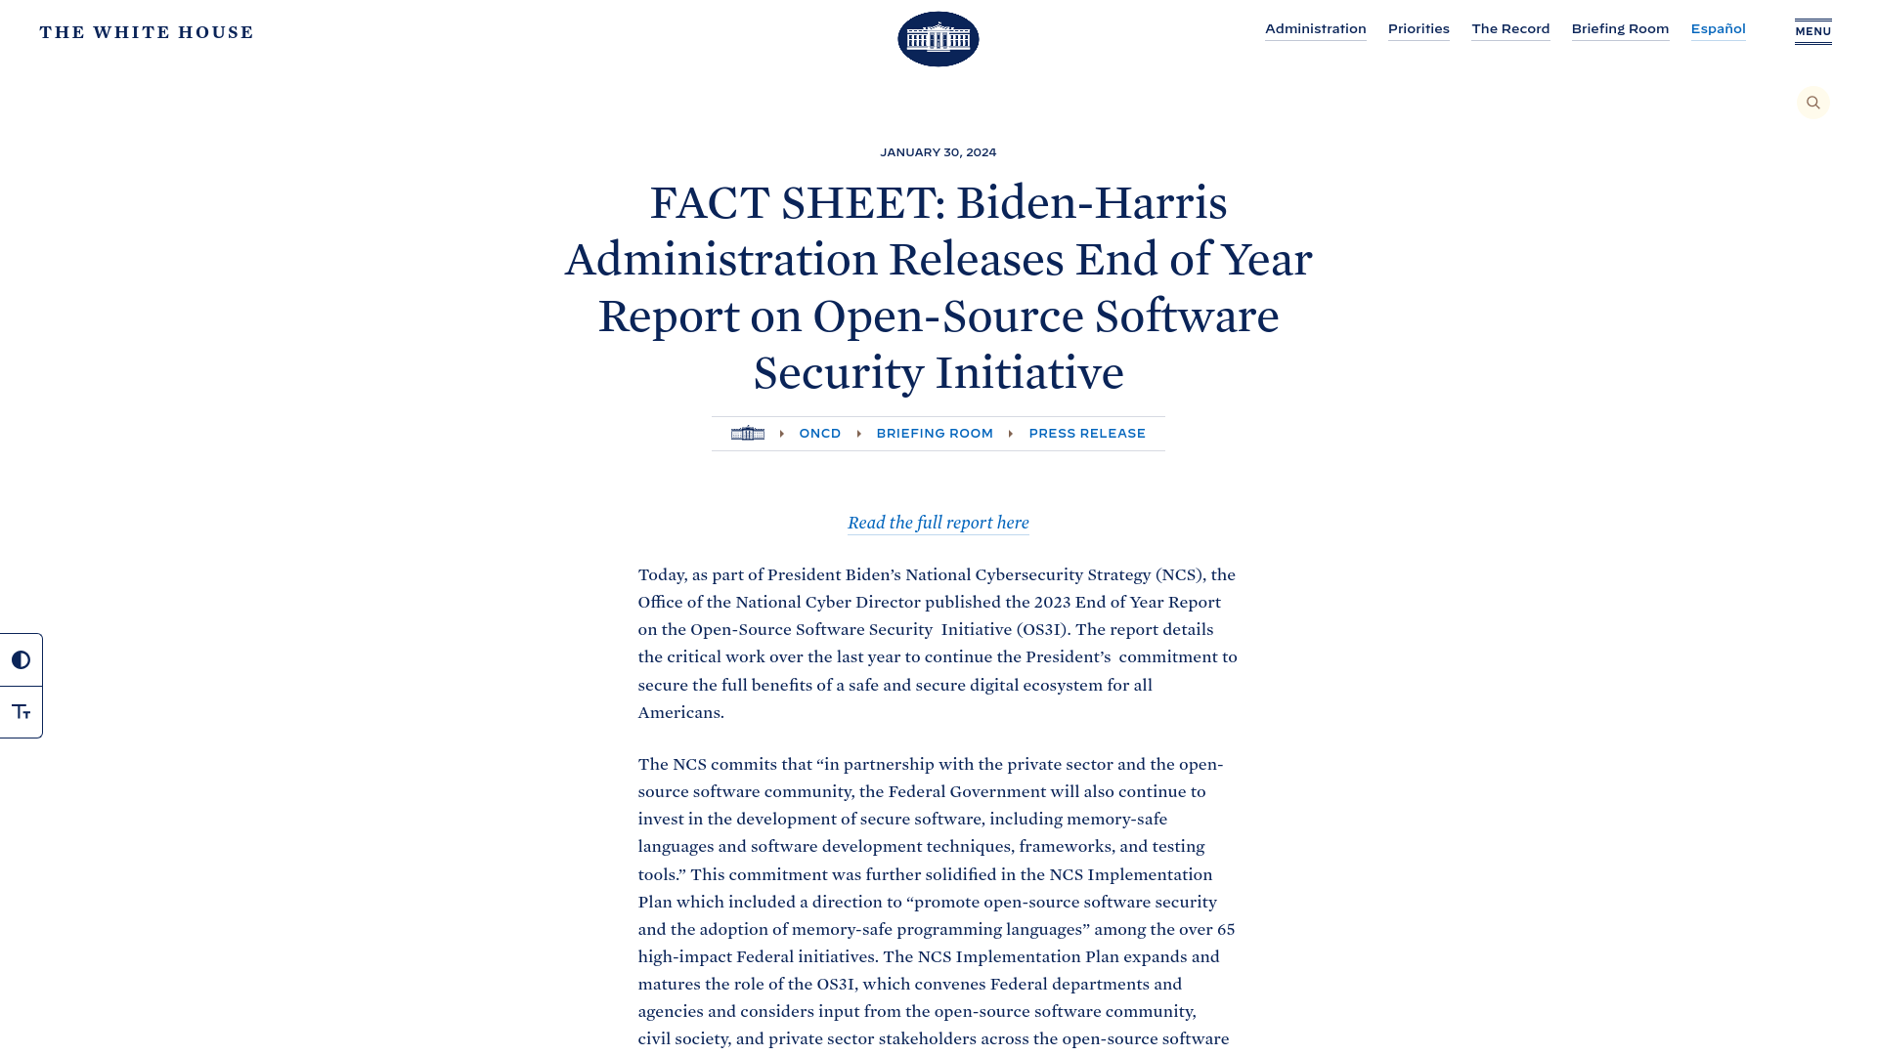The height and width of the screenshot is (1055, 1877).
Task: Click the MENU hamburger icon
Action: [x=1812, y=31]
